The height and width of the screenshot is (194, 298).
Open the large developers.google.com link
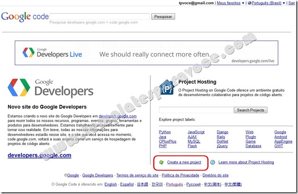click(39, 155)
